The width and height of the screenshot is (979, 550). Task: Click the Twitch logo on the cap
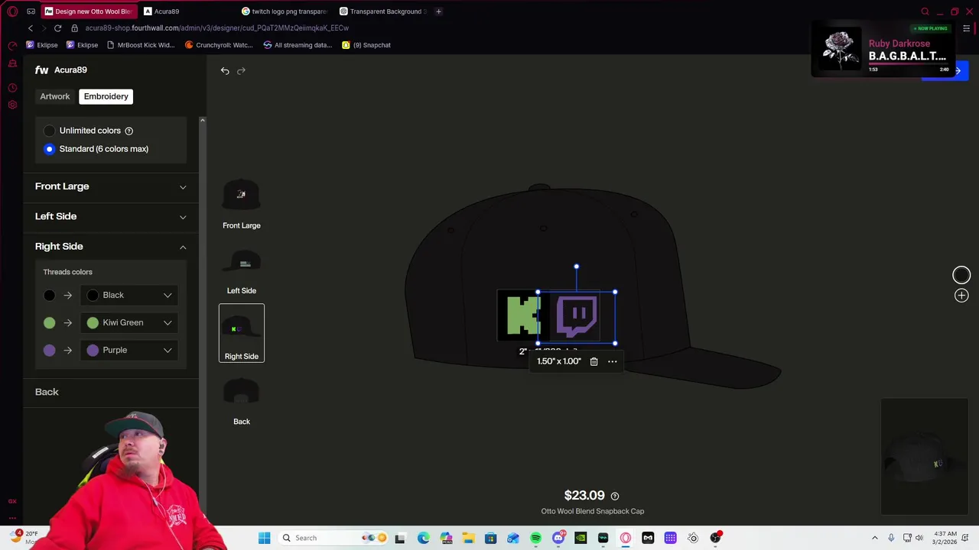[577, 317]
